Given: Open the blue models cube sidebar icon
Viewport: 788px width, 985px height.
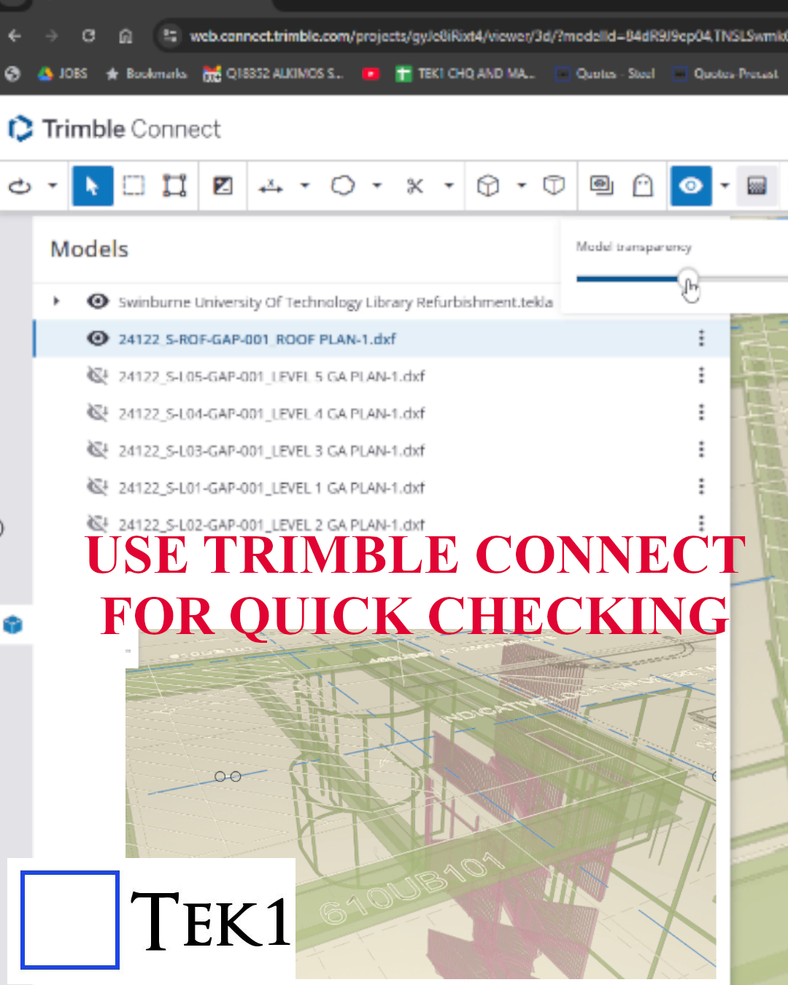Looking at the screenshot, I should pos(13,625).
